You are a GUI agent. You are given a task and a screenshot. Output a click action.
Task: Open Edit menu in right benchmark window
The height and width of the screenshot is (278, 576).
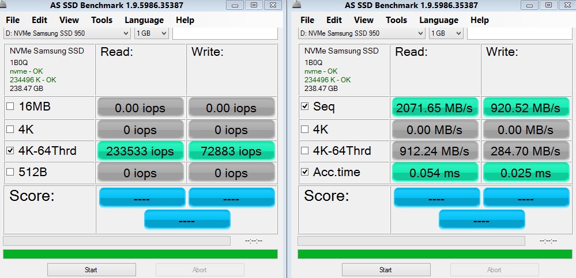(334, 20)
